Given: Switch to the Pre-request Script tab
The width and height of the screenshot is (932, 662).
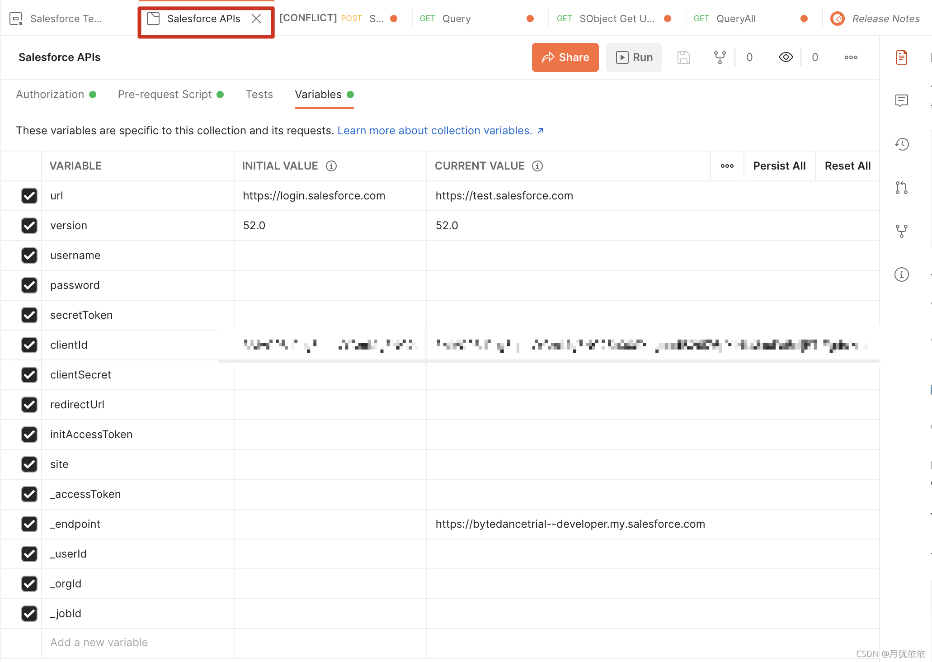Looking at the screenshot, I should [165, 95].
